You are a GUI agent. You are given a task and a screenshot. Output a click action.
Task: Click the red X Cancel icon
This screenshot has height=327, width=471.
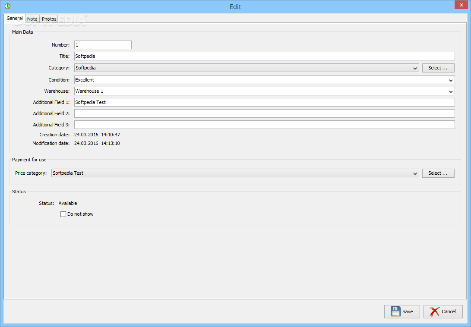click(434, 311)
